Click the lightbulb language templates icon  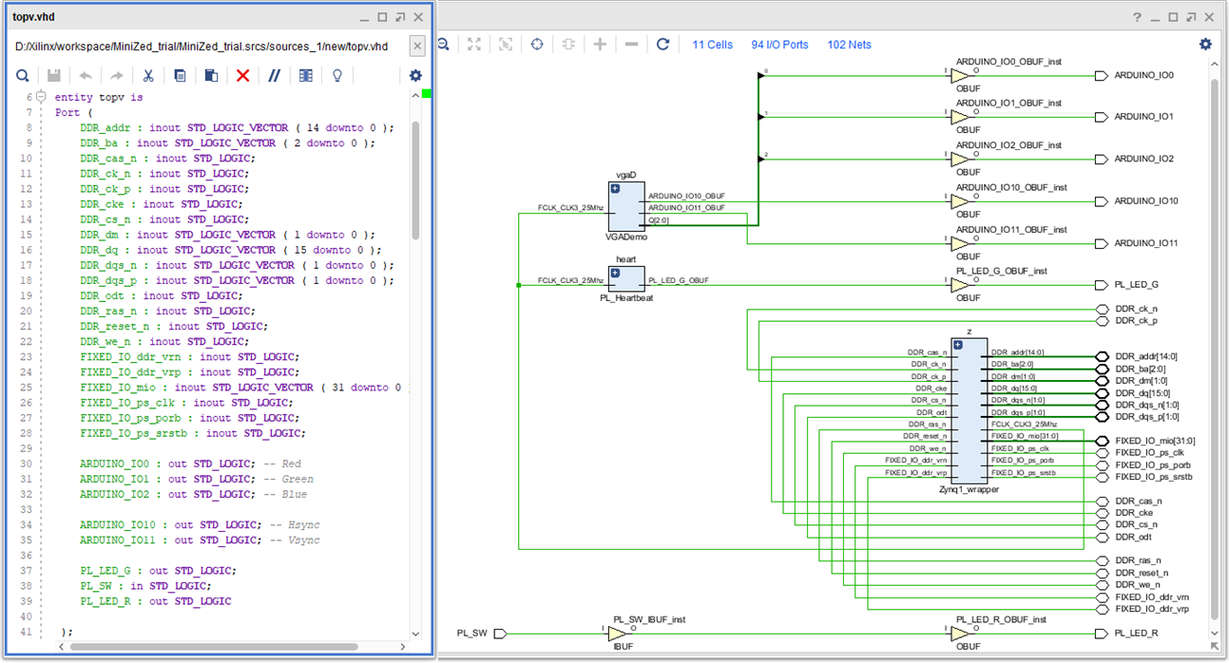tap(336, 76)
